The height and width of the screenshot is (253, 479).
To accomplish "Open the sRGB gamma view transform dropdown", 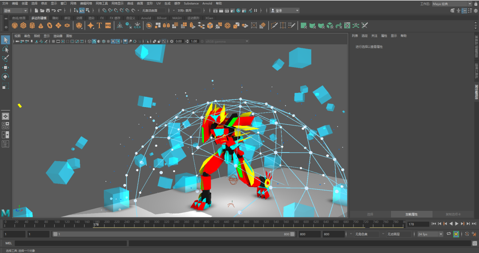I will (x=227, y=41).
